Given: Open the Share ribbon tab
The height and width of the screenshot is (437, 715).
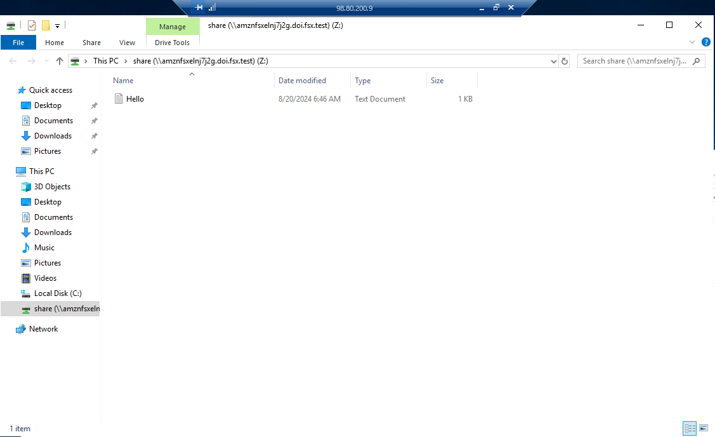Looking at the screenshot, I should coord(91,43).
